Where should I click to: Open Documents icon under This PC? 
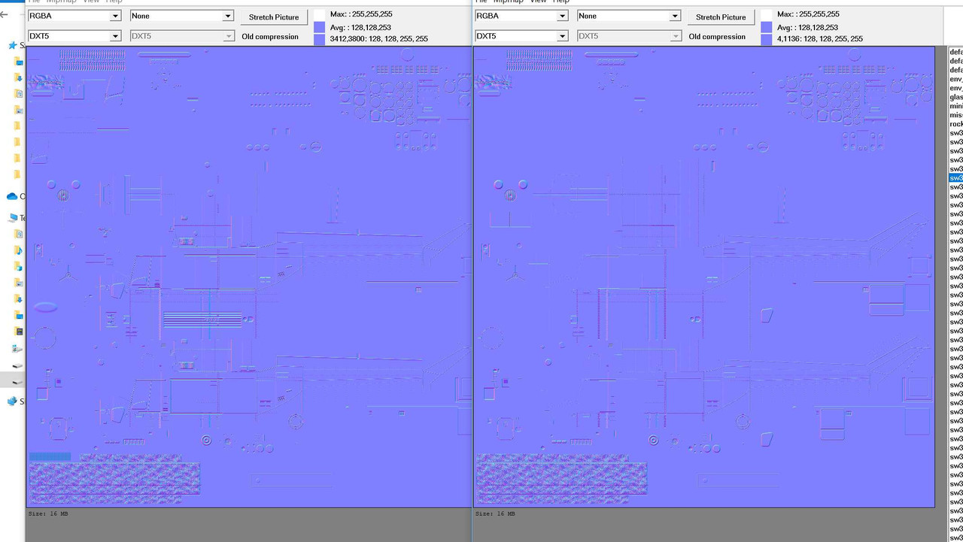(19, 234)
